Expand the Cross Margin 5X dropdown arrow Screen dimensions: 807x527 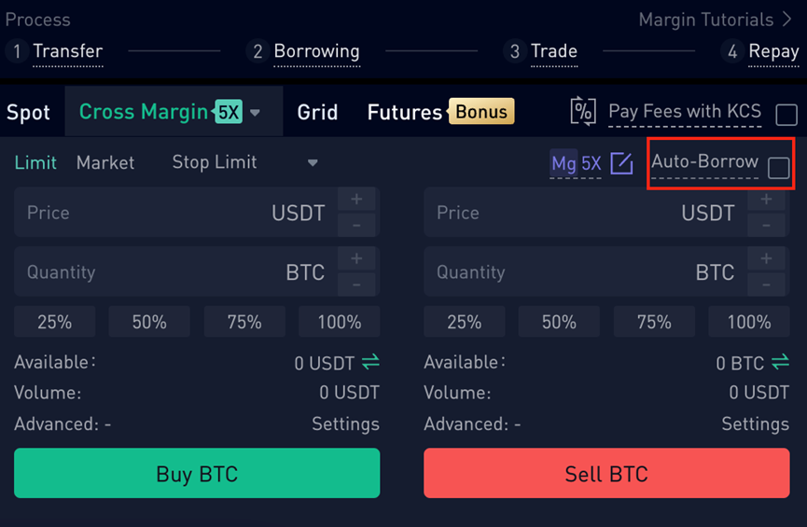click(x=256, y=112)
